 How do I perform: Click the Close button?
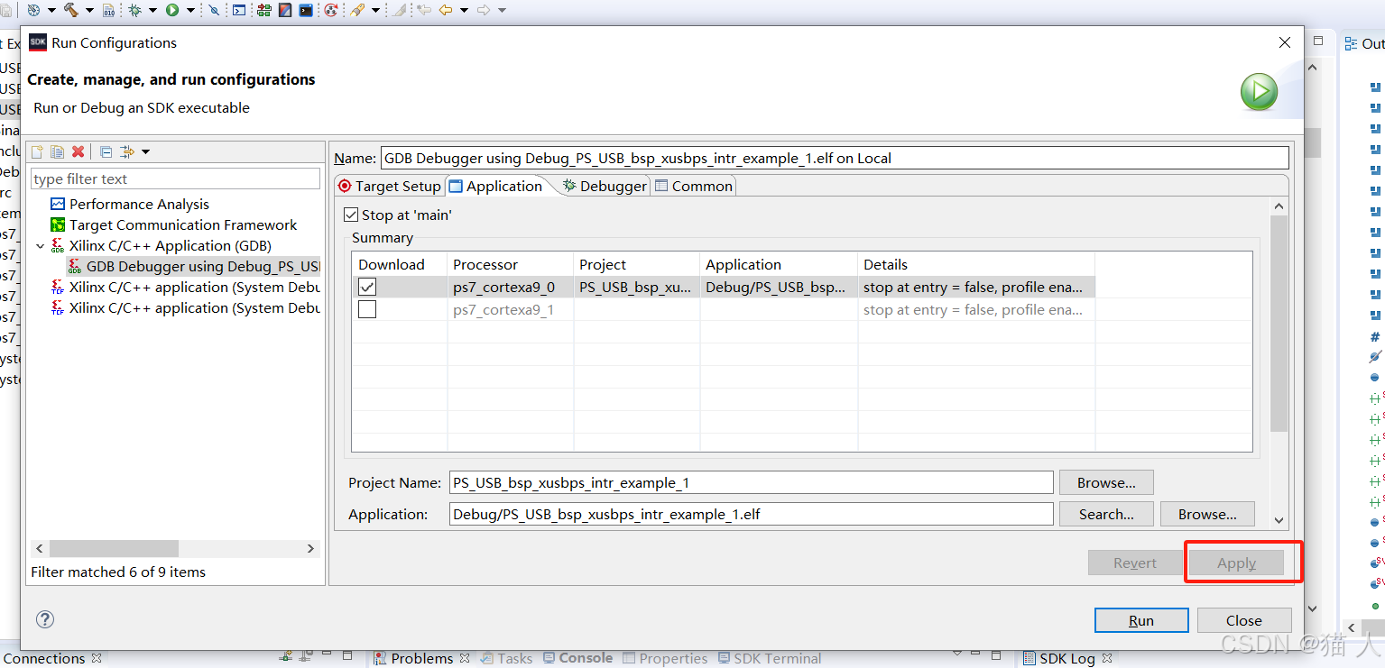pos(1243,620)
